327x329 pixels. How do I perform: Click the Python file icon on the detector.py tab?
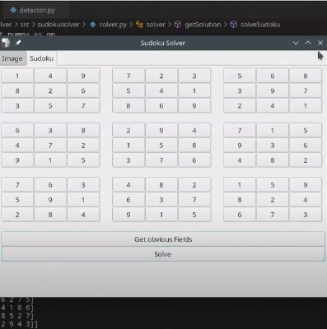click(x=13, y=10)
